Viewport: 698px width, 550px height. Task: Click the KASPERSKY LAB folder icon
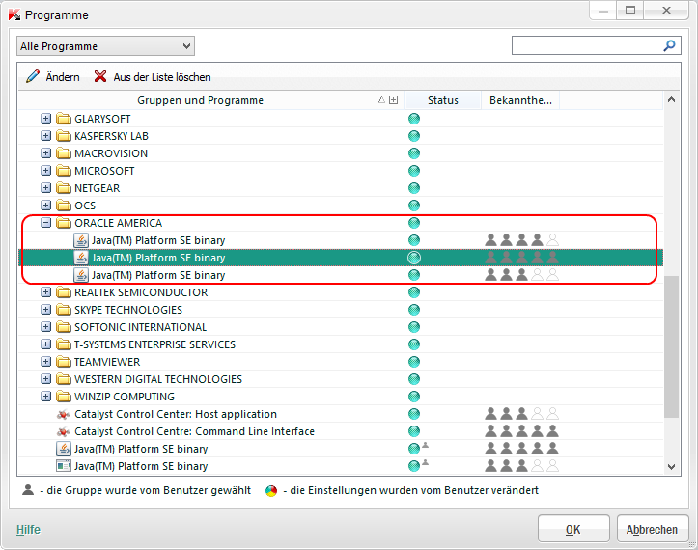64,136
